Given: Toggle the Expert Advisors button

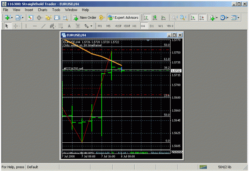Looking at the screenshot, I should (123, 18).
